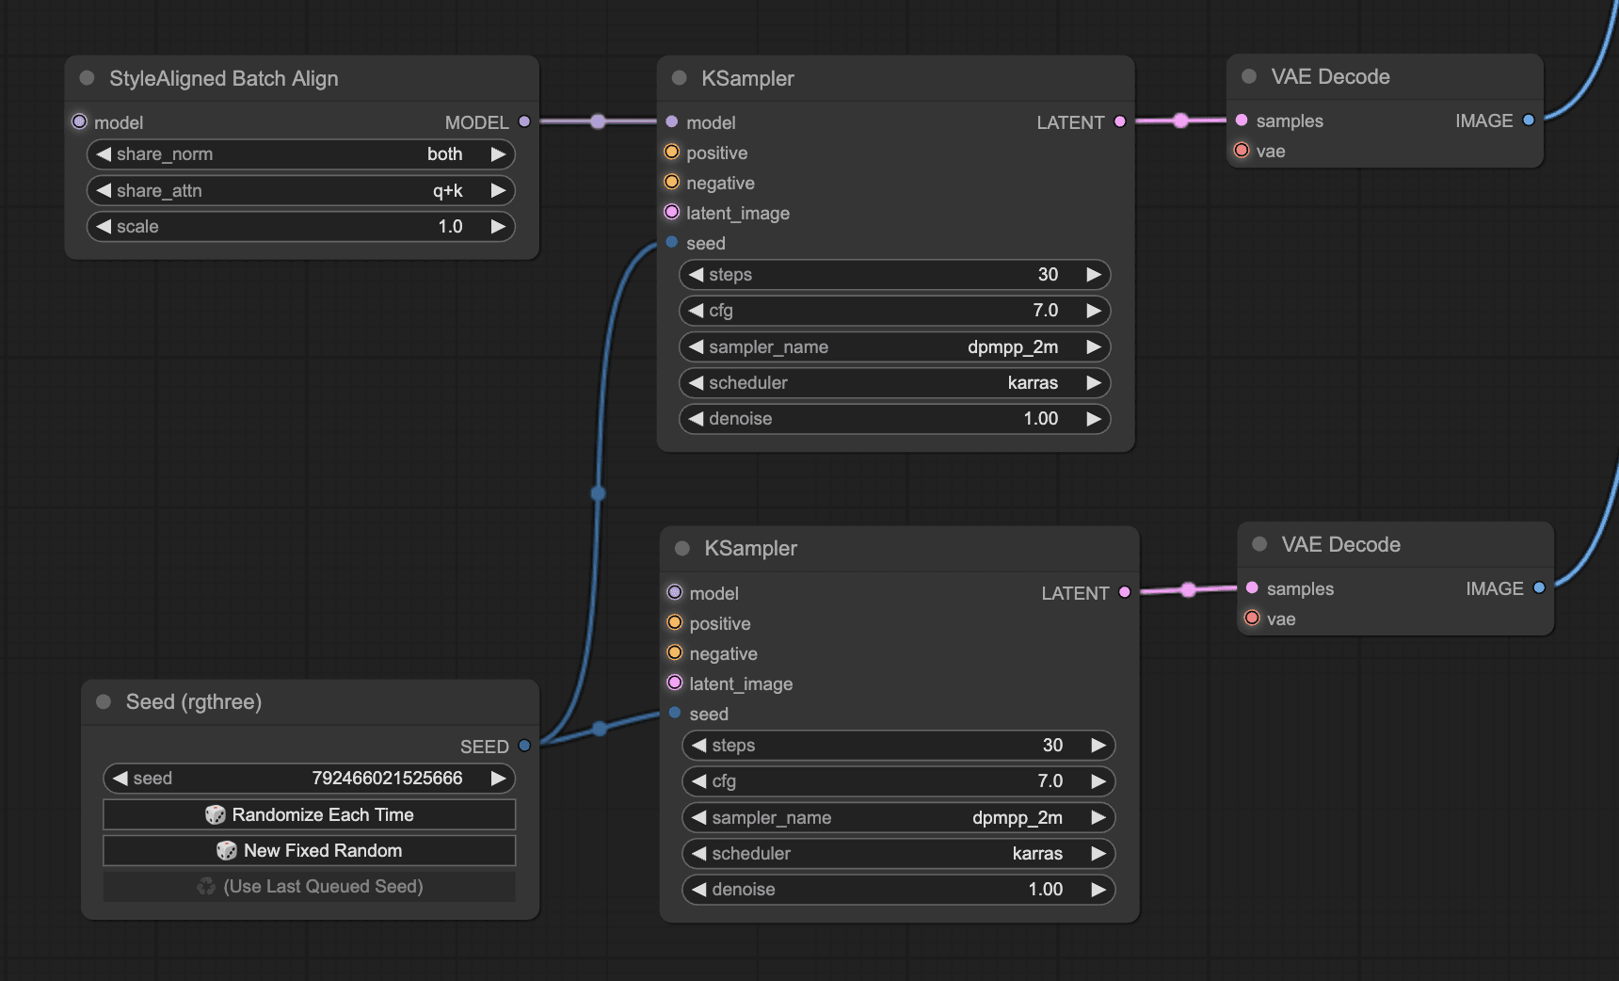1619x981 pixels.
Task: Open the share_norm dropdown showing both
Action: pos(301,154)
